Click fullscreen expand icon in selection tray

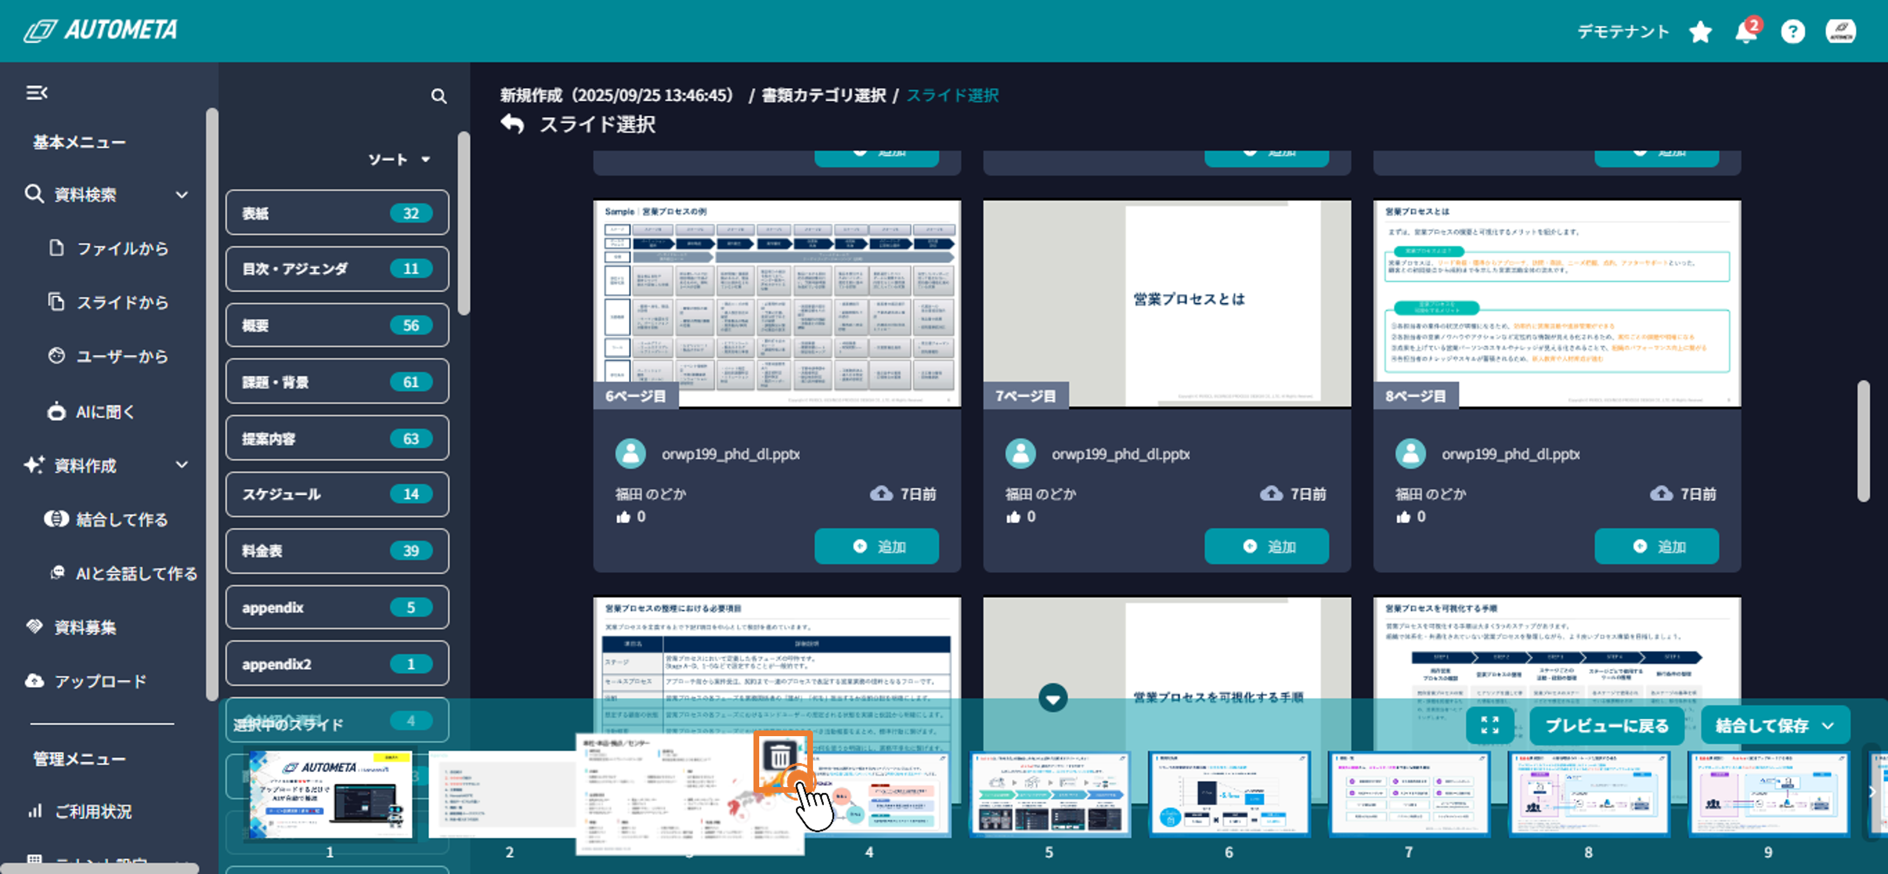[1489, 725]
